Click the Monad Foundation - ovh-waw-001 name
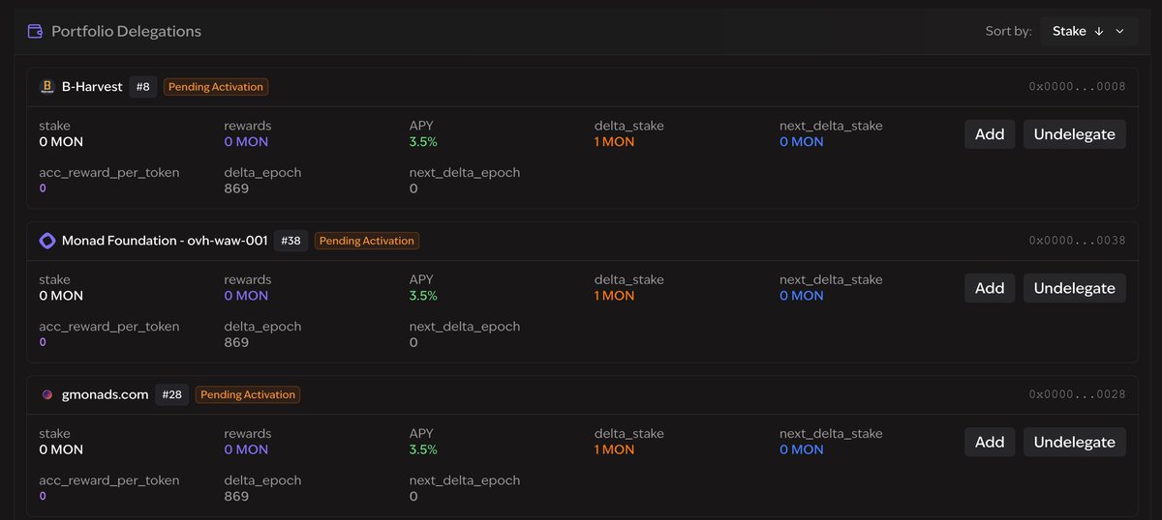The image size is (1162, 520). 165,241
